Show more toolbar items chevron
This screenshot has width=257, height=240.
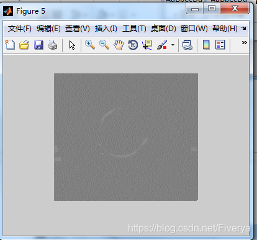click(x=245, y=42)
